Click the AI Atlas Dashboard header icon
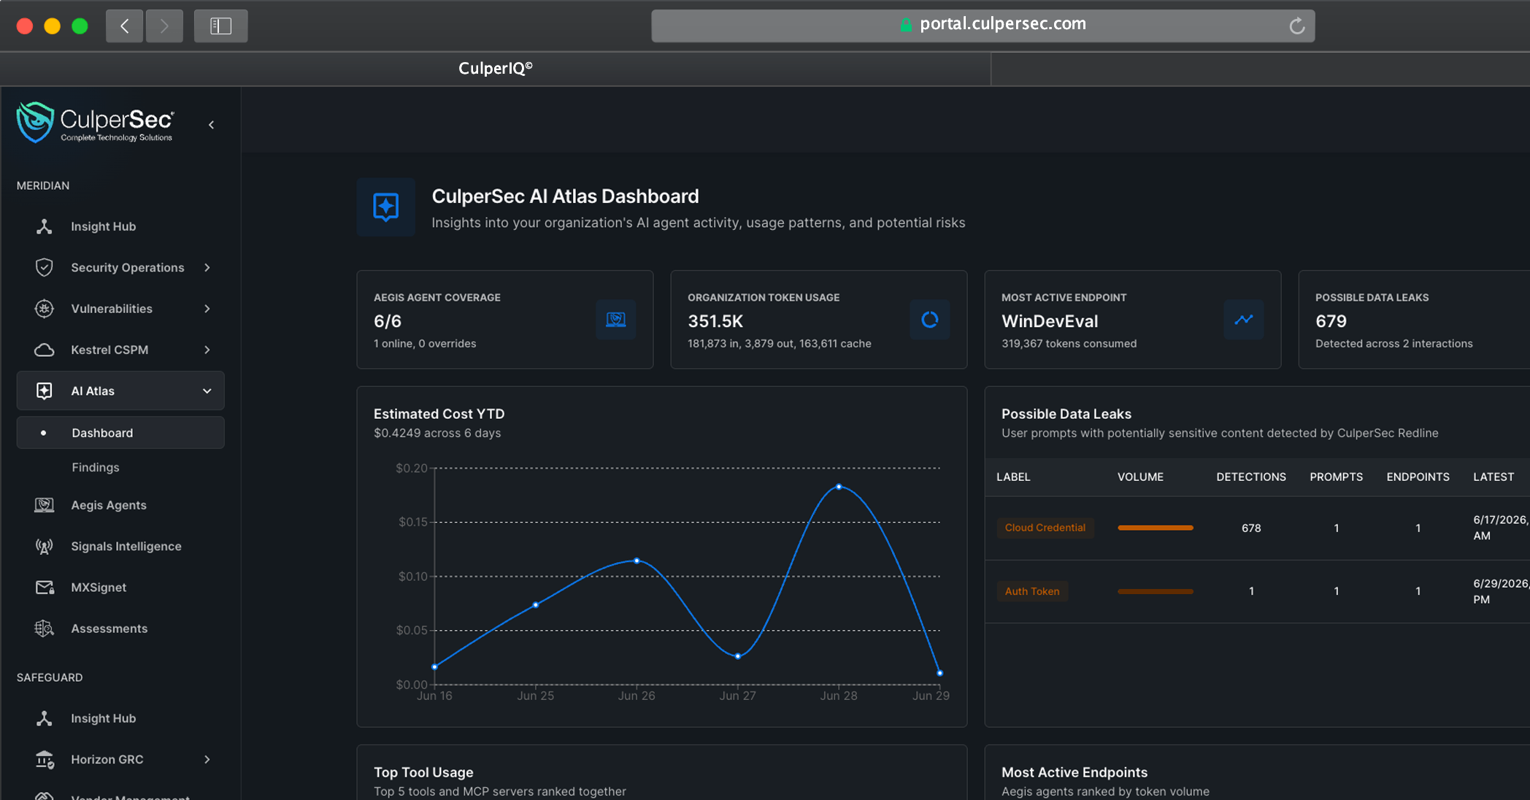This screenshot has height=800, width=1530. [x=386, y=207]
